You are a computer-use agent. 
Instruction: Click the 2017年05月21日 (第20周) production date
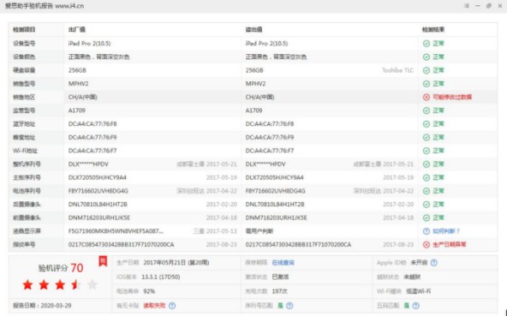click(177, 263)
